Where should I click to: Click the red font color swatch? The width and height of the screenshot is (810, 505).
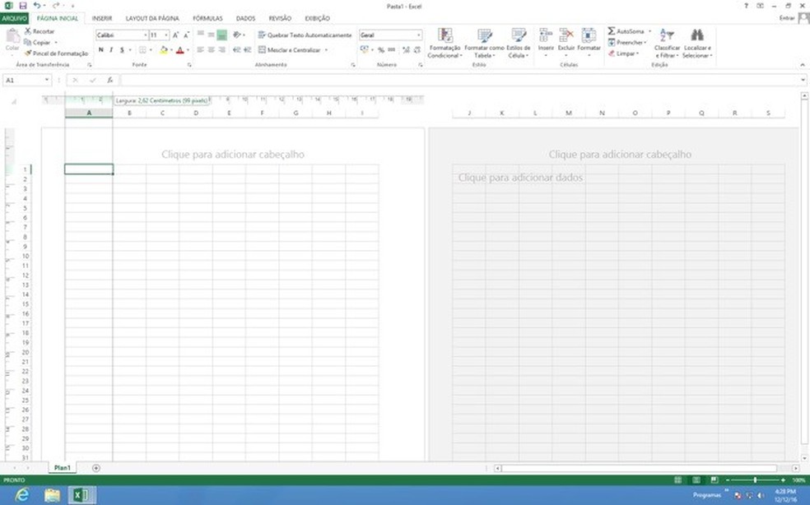coord(179,50)
